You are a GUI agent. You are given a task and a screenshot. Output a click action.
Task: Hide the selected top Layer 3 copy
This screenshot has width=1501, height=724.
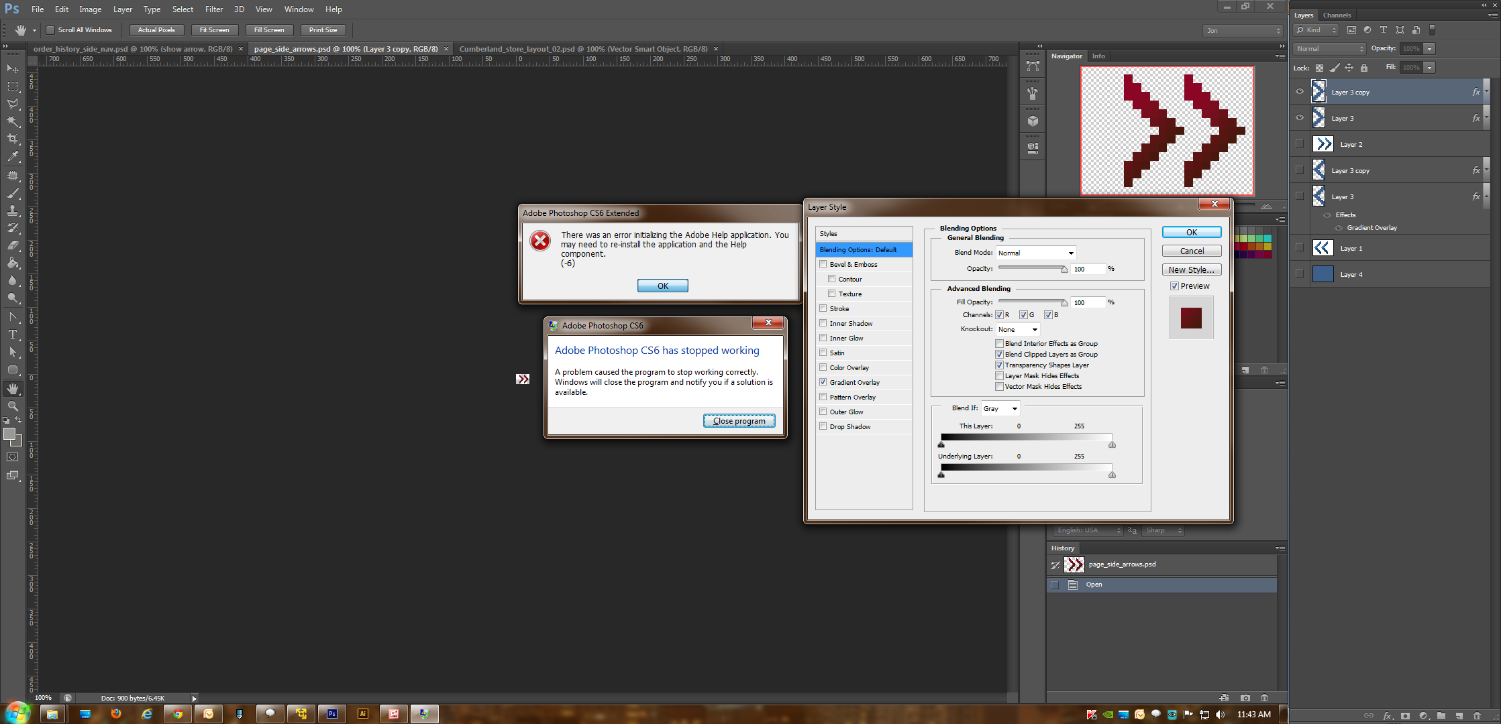[1300, 92]
